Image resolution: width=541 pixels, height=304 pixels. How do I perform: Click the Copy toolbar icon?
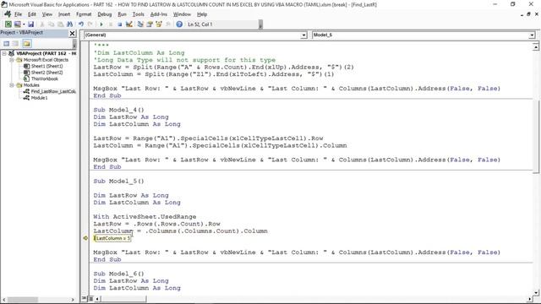pos(51,24)
